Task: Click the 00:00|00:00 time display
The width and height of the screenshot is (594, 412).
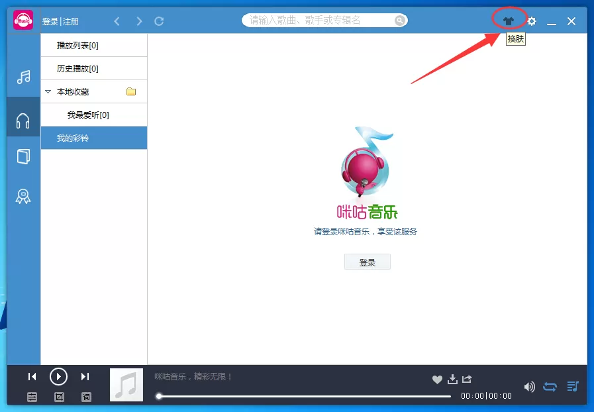Action: (x=486, y=396)
